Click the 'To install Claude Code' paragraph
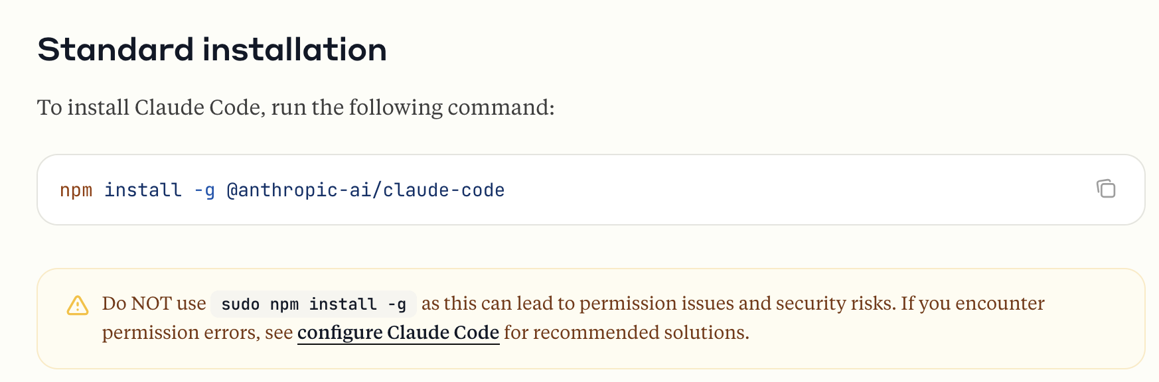 click(x=295, y=107)
